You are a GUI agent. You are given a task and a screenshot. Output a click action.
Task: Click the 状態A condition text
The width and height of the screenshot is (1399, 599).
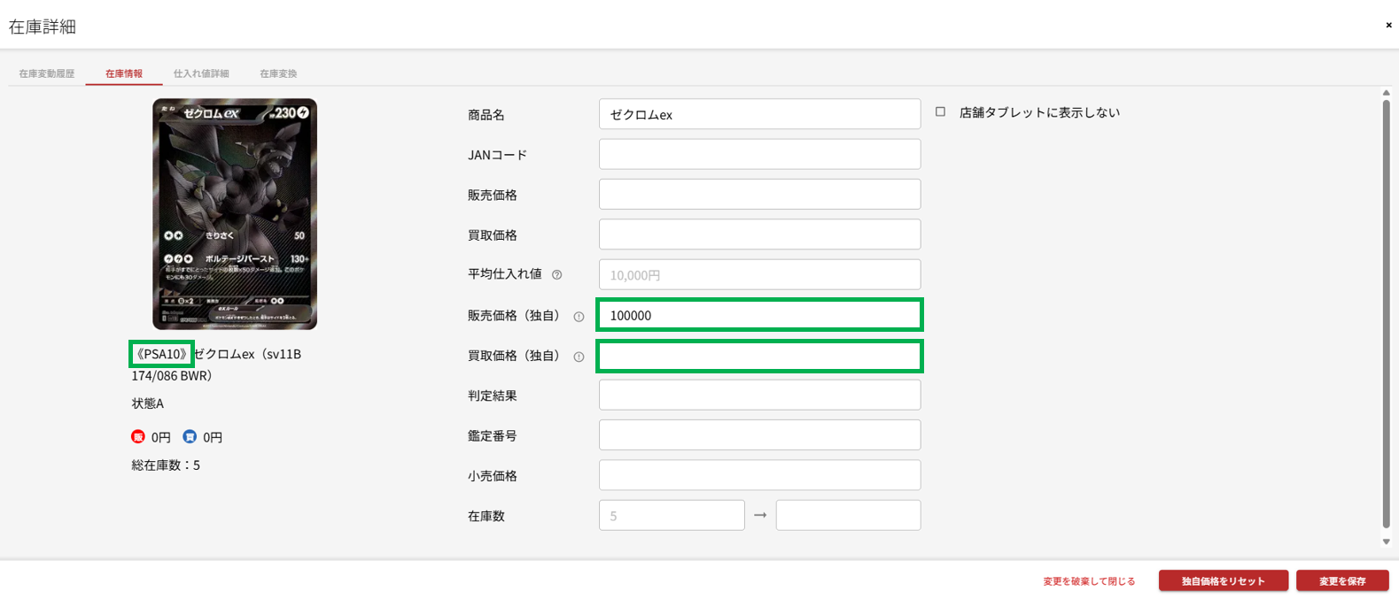[x=148, y=403]
